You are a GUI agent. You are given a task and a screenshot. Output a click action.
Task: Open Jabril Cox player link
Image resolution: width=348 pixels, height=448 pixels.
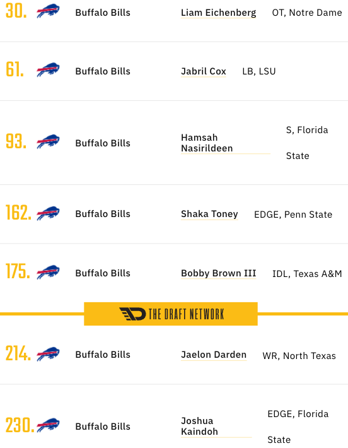(x=204, y=71)
